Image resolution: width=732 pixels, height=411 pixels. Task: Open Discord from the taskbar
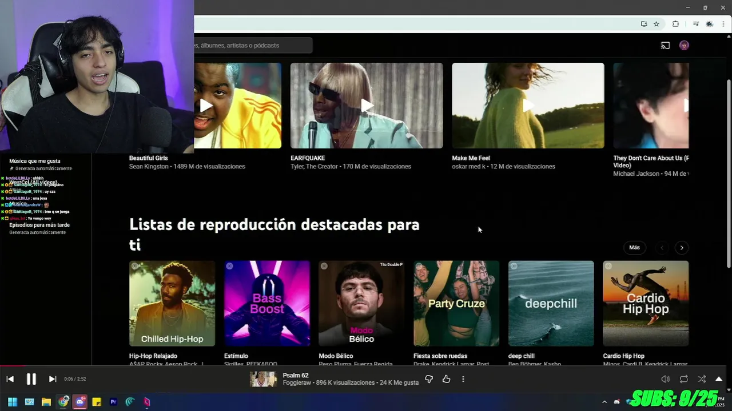coord(80,402)
